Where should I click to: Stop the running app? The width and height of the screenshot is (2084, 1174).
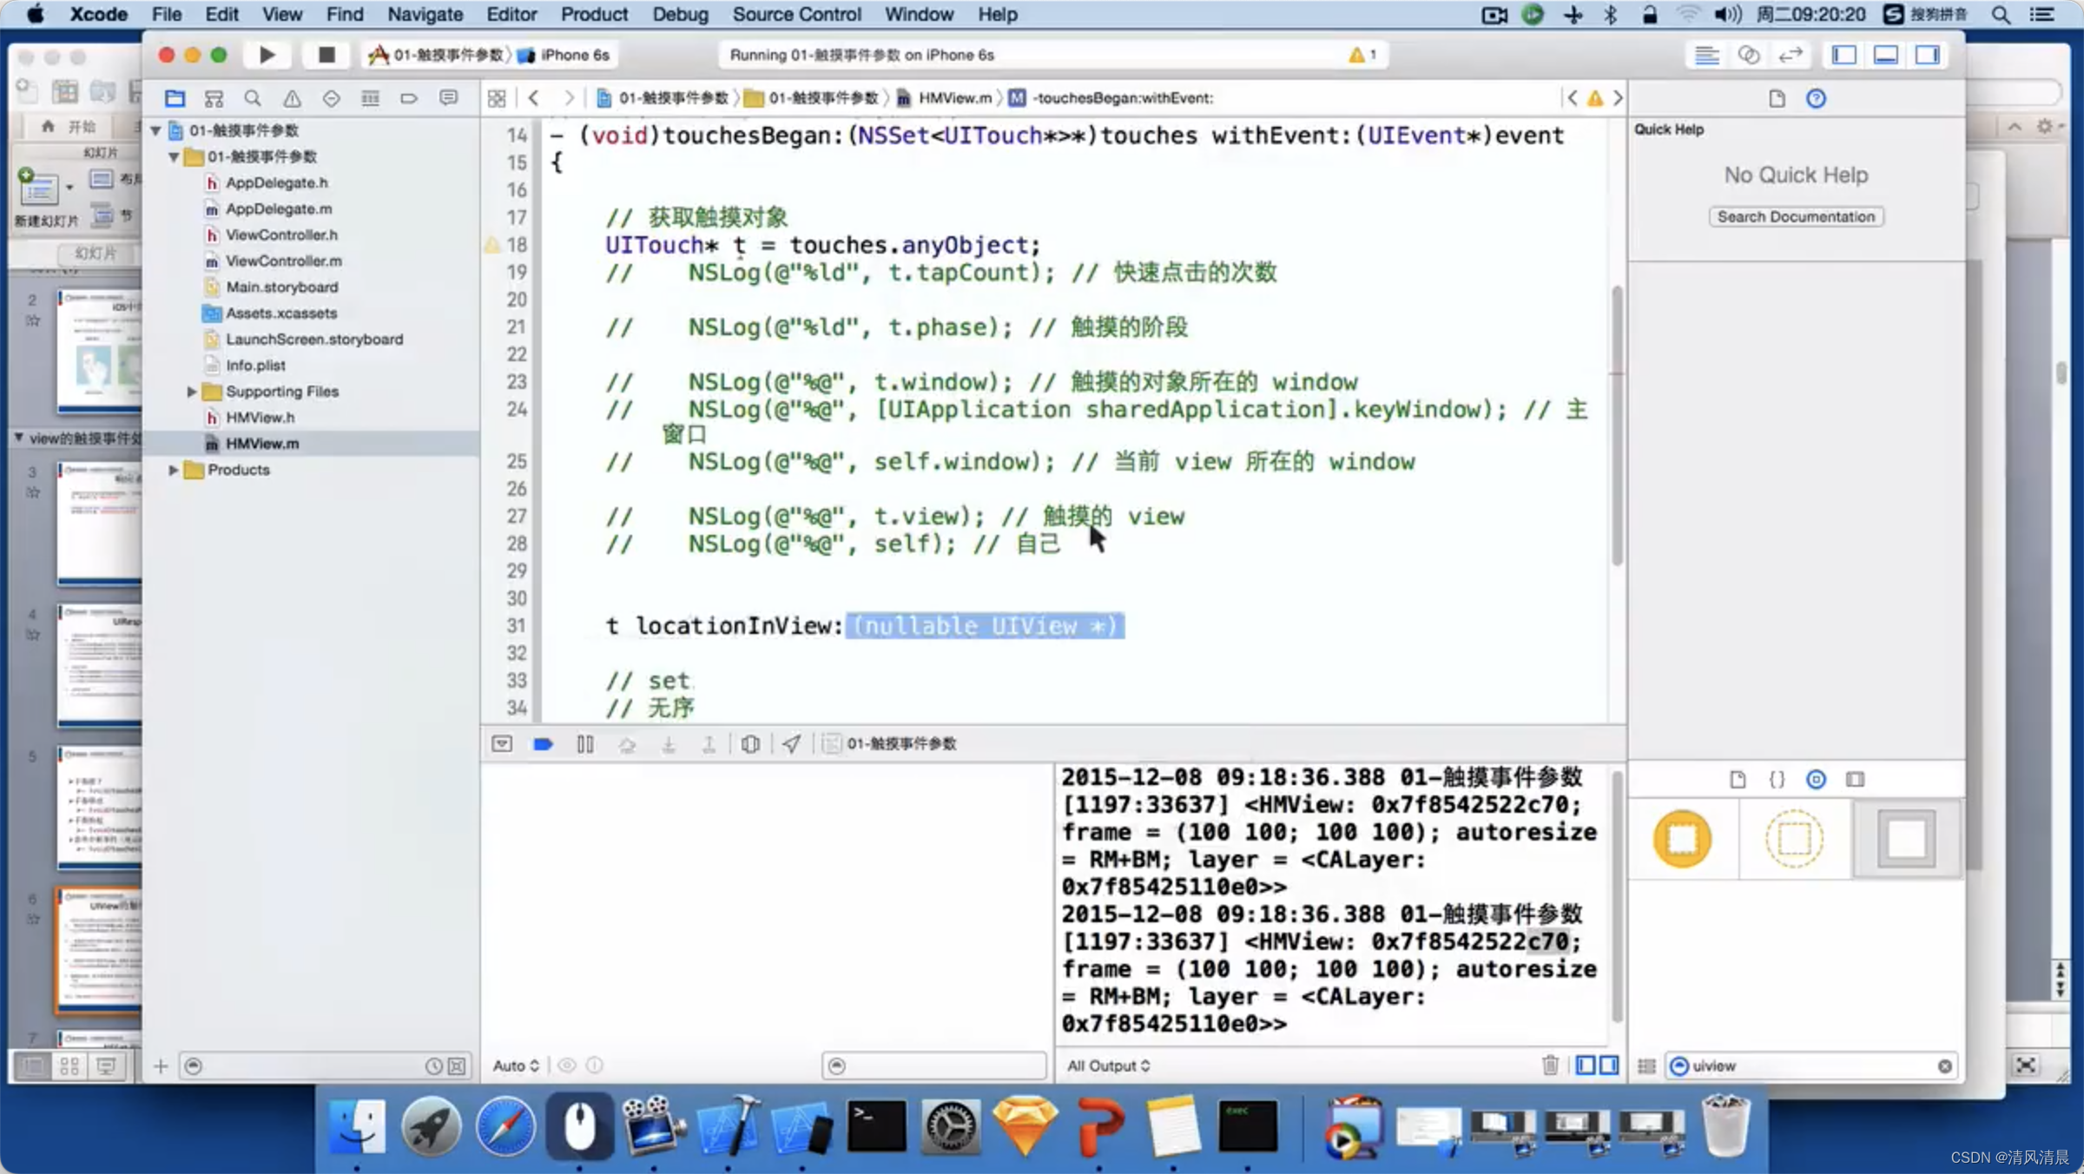pyautogui.click(x=326, y=55)
